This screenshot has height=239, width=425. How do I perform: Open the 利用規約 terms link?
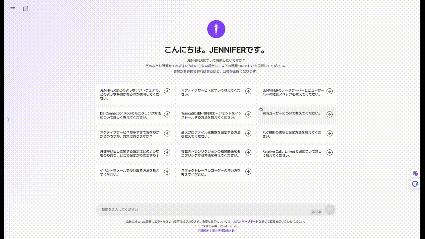coord(204,231)
